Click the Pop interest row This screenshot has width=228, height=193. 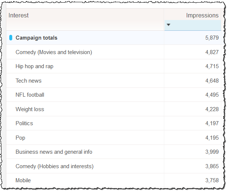pos(20,138)
